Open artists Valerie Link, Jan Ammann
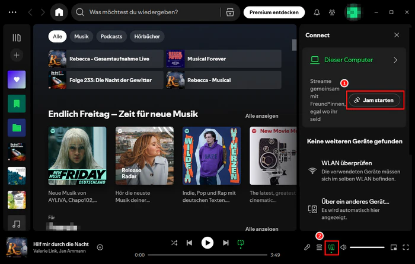Screen dimensions: 415x264 [59, 251]
